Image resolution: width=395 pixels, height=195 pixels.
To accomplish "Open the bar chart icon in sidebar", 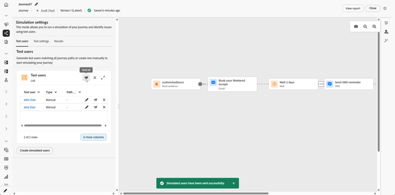I will coord(6,177).
